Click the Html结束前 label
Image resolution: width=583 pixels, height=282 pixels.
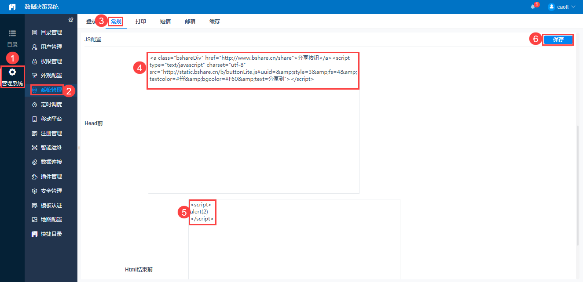point(139,270)
